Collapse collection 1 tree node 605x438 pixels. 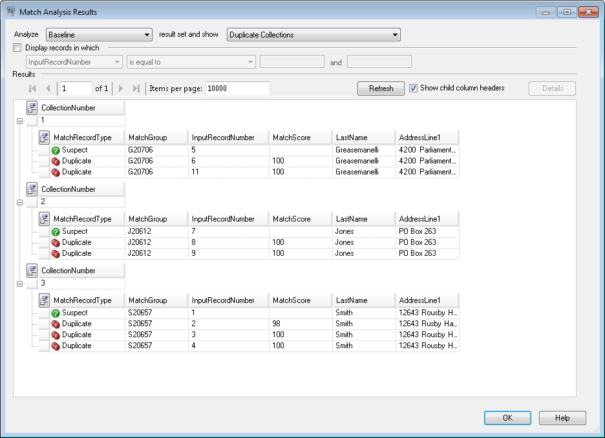point(19,120)
